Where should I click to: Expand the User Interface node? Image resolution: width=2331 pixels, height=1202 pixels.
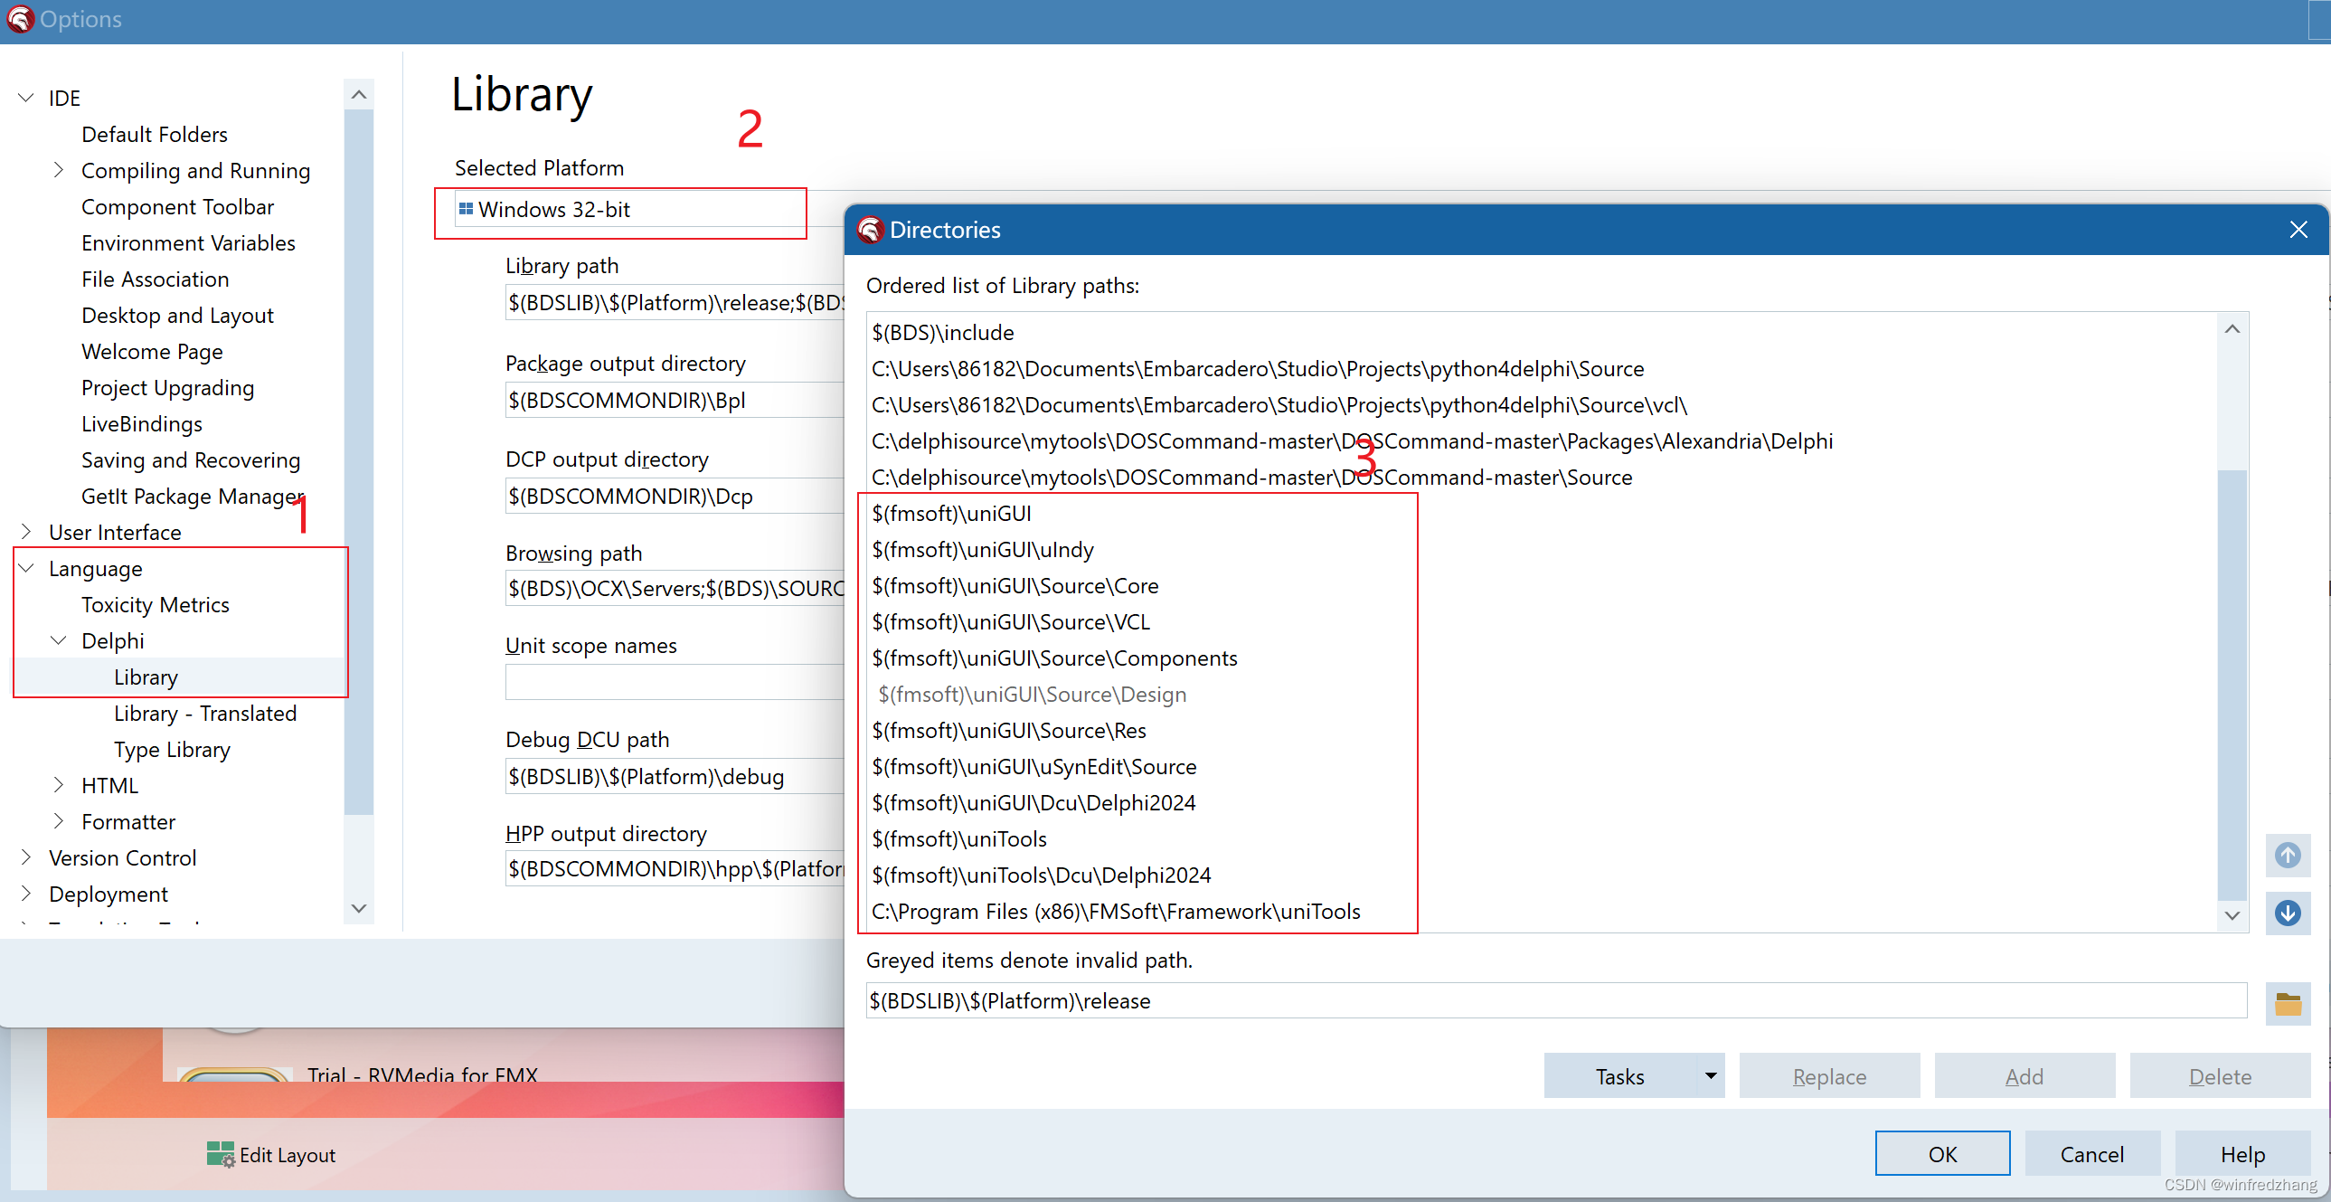click(26, 531)
